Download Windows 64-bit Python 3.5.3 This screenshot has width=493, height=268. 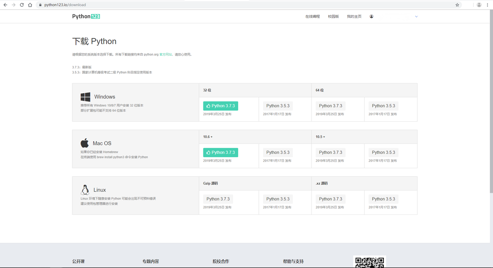383,106
